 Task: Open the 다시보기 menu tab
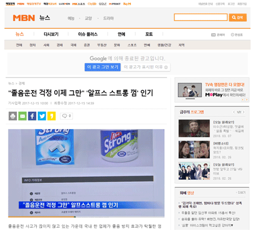pos(51,34)
